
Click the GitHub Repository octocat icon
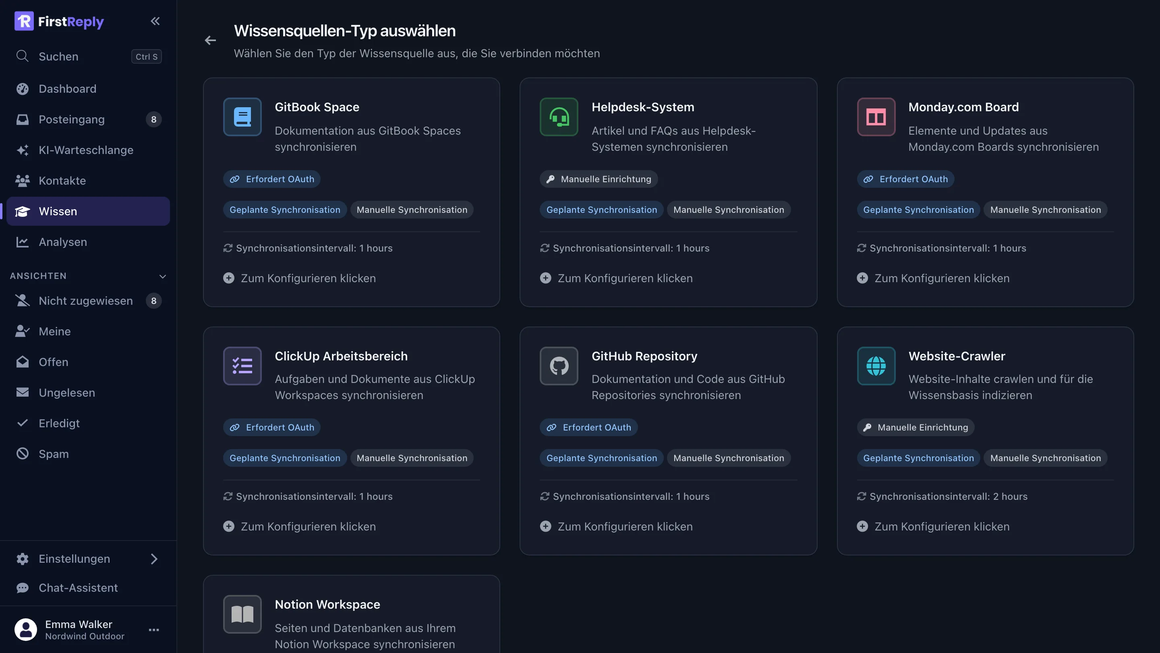point(559,366)
